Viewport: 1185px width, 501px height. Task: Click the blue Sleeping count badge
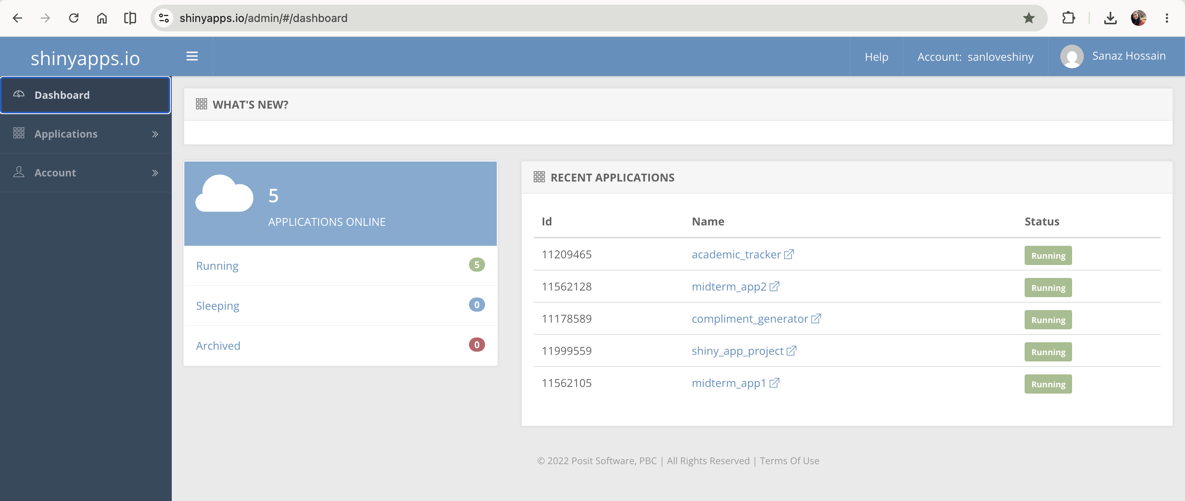(x=476, y=305)
